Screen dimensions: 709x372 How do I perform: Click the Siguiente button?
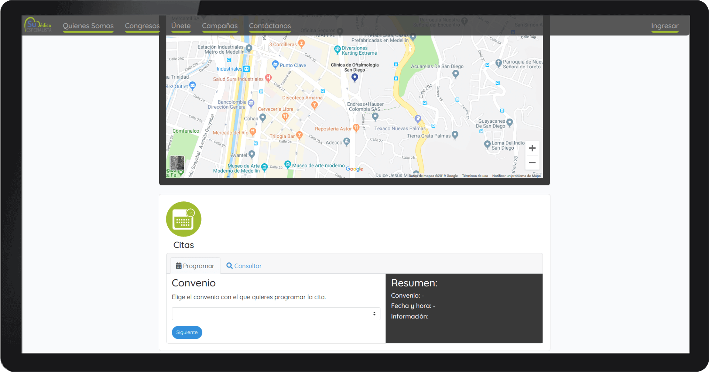(x=187, y=332)
